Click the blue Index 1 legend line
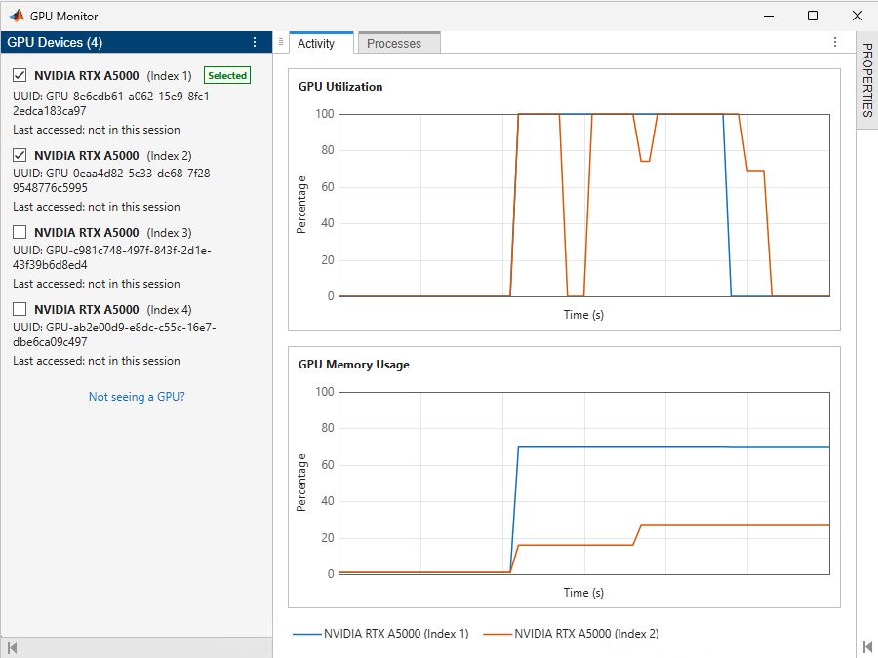The image size is (878, 658). point(307,634)
